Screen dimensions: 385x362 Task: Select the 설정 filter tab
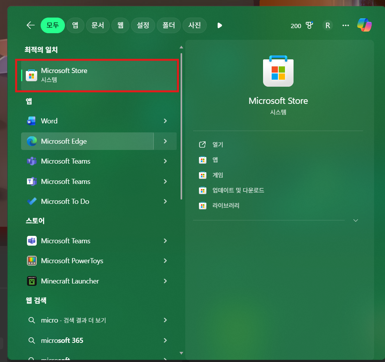143,25
